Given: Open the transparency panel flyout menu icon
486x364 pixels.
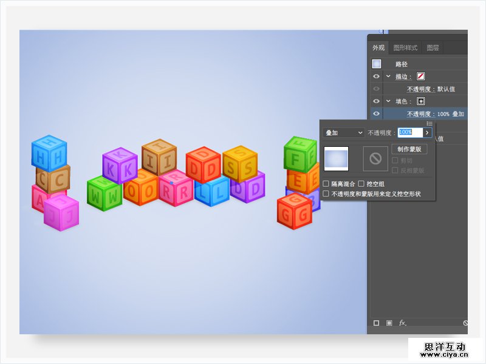Looking at the screenshot, I should 430,124.
